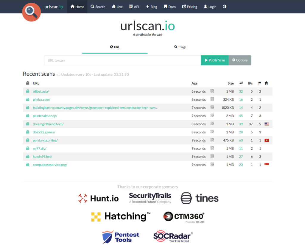Image resolution: width=305 pixels, height=251 pixels.
Task: Open the QR code icon for pileice.com
Action: [x=212, y=99]
